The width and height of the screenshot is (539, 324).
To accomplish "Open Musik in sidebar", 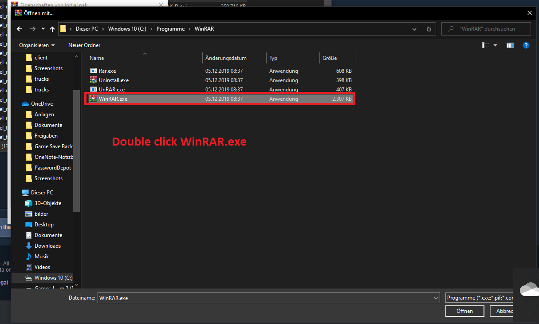I will [x=42, y=257].
